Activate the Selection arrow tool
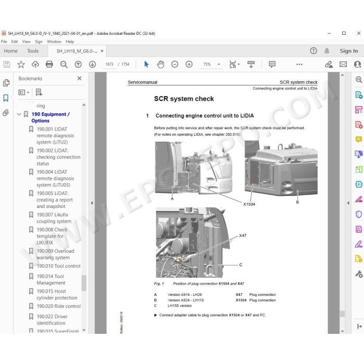364x364 pixels. tap(146, 64)
